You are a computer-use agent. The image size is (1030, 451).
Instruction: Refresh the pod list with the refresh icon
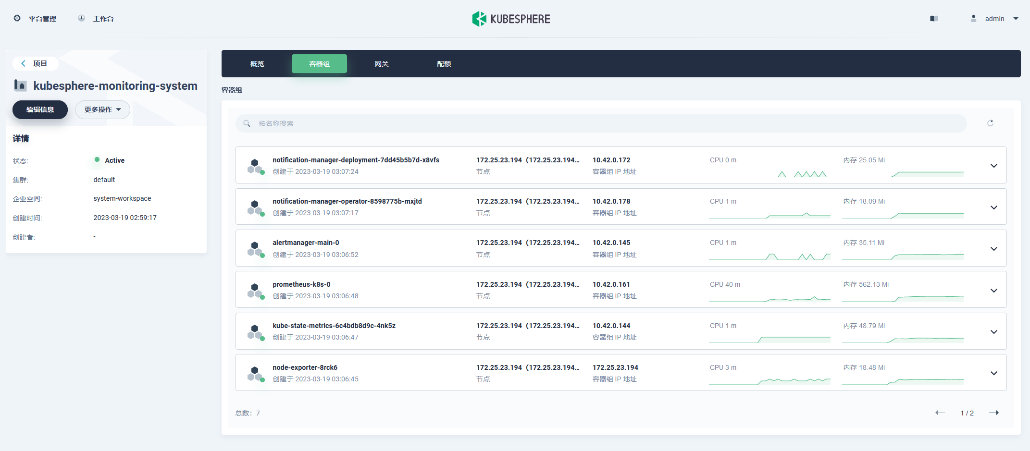[991, 123]
